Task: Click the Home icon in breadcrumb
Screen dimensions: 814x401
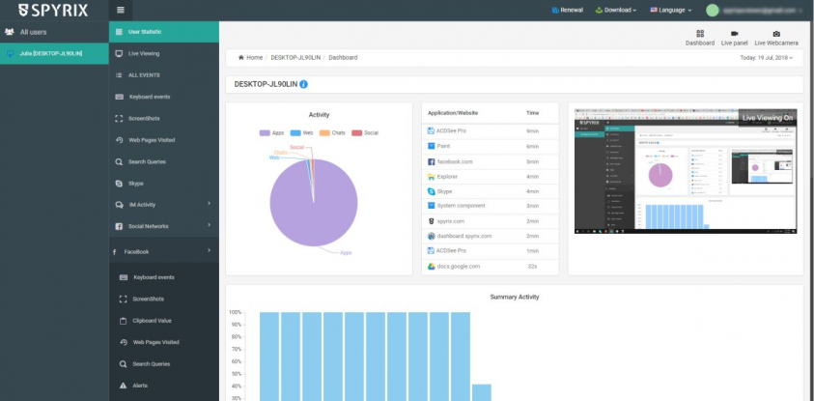Action: tap(240, 58)
